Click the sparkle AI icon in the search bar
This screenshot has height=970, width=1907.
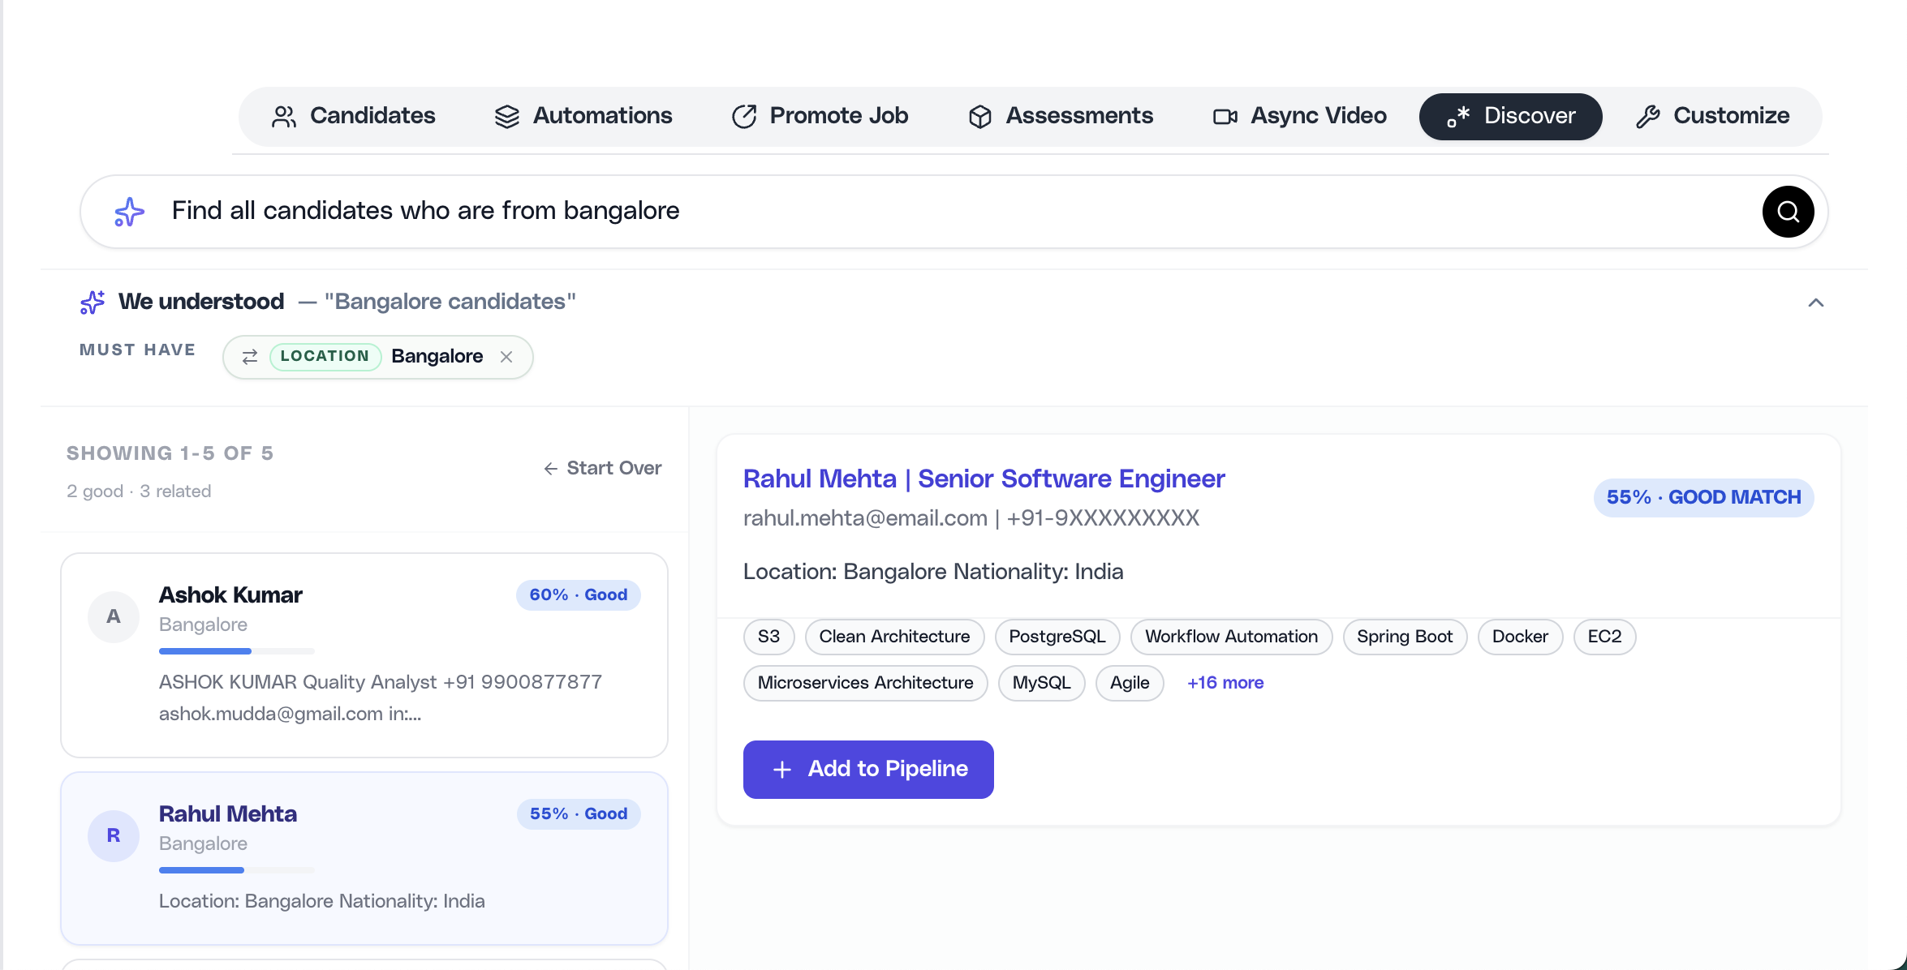click(x=128, y=211)
